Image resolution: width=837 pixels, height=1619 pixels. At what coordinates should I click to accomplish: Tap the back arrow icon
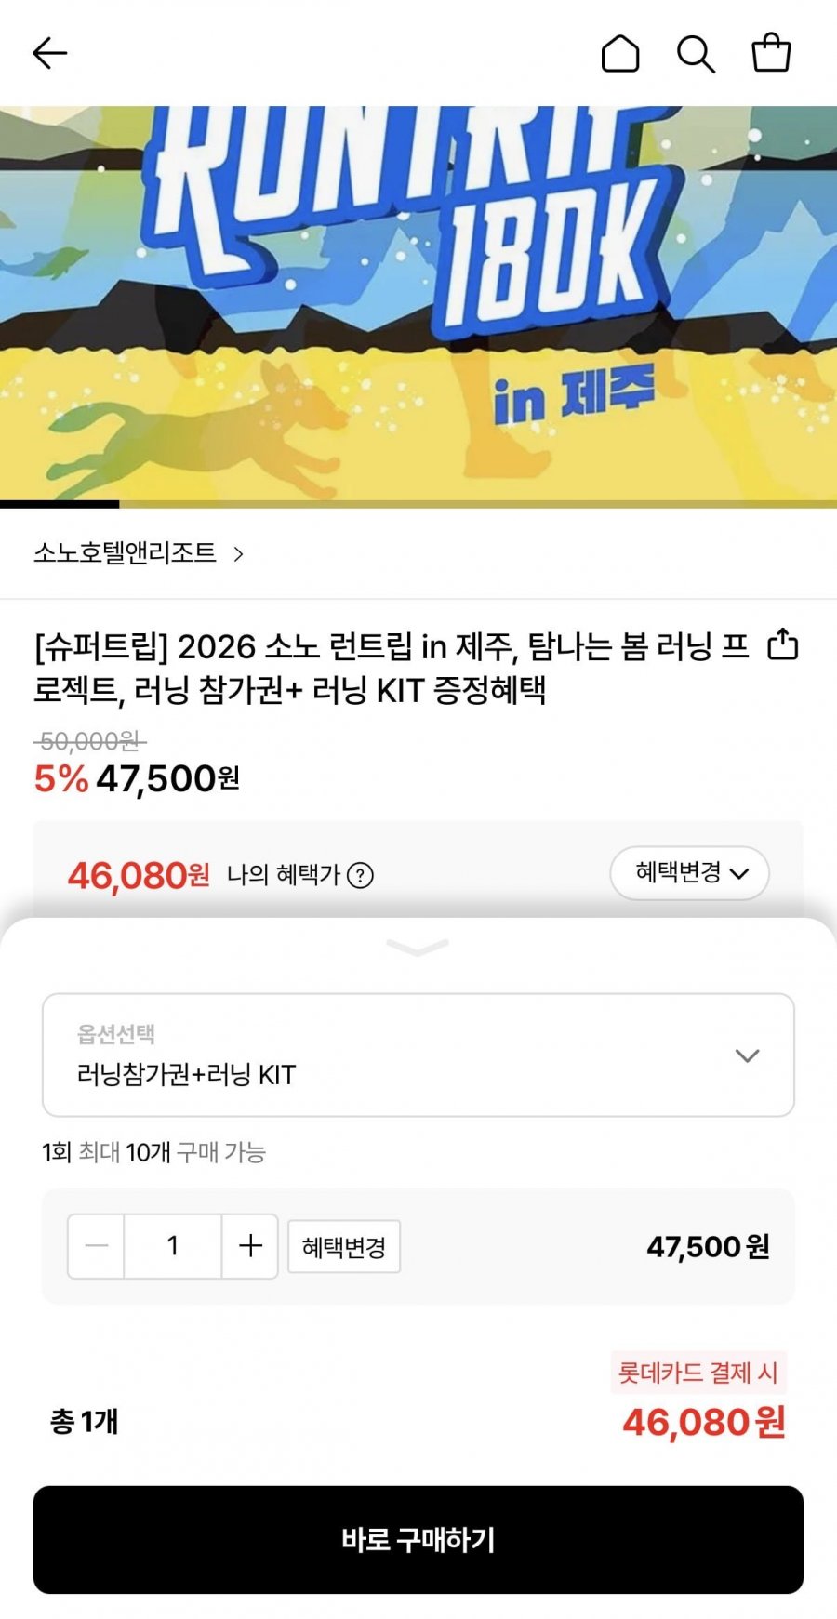50,54
